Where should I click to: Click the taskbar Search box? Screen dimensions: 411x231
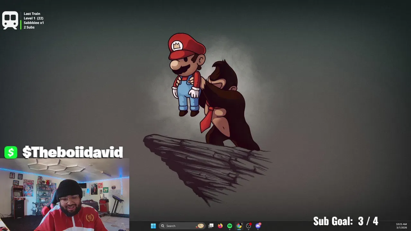(182, 226)
